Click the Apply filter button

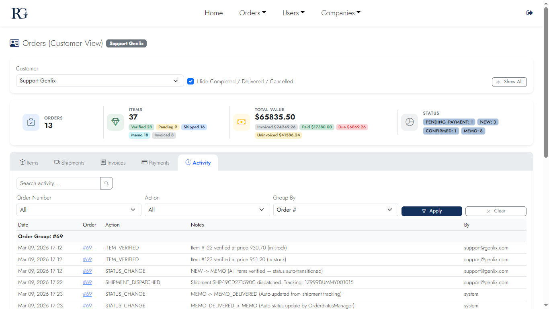point(432,211)
